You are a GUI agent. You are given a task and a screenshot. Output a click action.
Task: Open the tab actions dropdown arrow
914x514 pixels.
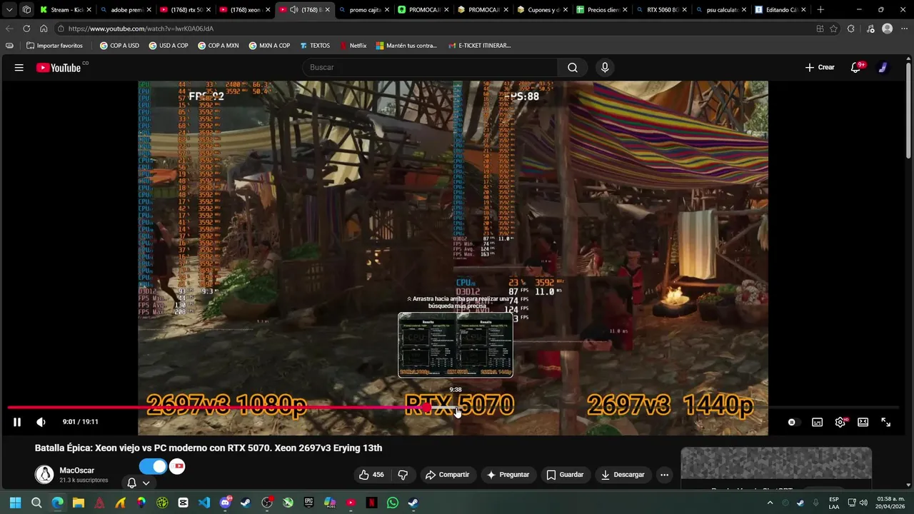point(9,10)
